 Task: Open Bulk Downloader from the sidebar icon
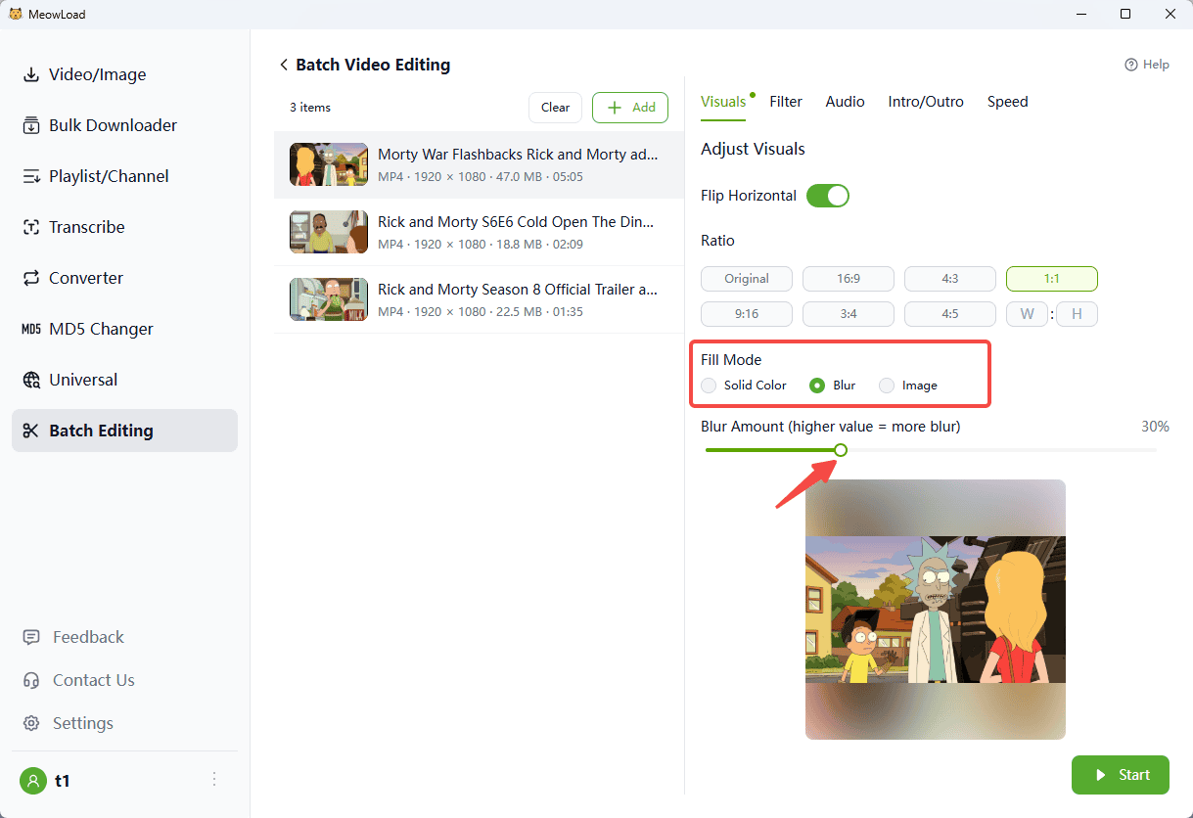31,126
